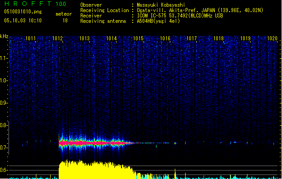
Task: Click the Observer label
Action: coord(91,5)
